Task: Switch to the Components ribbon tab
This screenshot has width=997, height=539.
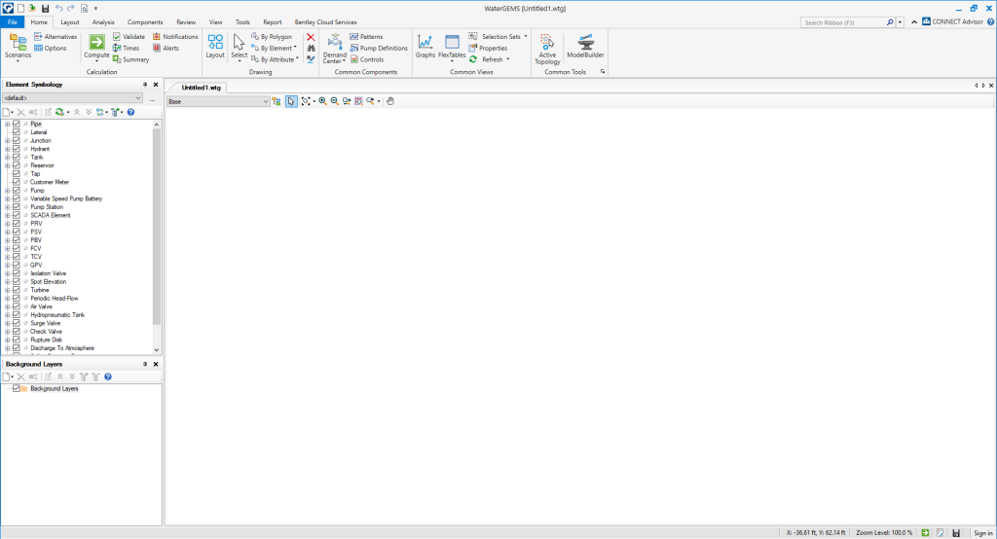Action: point(145,22)
